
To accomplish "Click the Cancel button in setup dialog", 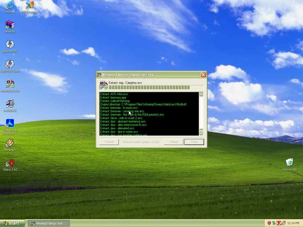I will point(109,142).
